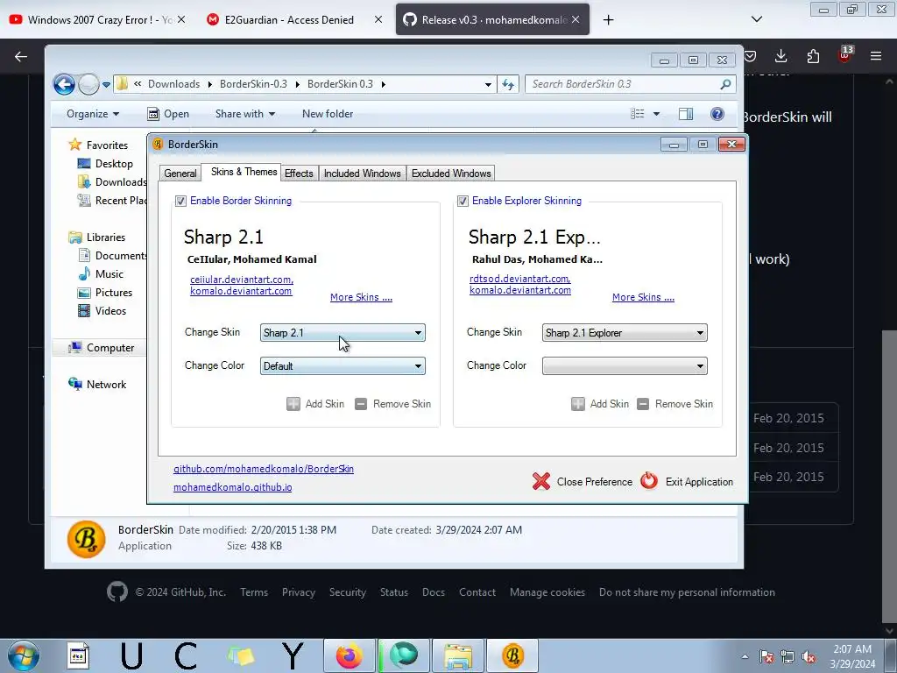Click the search magnifier icon in Explorer
Screen dimensions: 897x673
tap(725, 84)
